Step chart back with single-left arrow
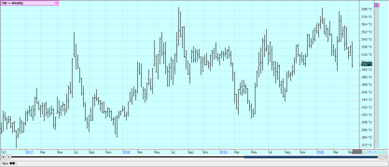Image resolution: width=389 pixels, height=167 pixels. [8, 157]
